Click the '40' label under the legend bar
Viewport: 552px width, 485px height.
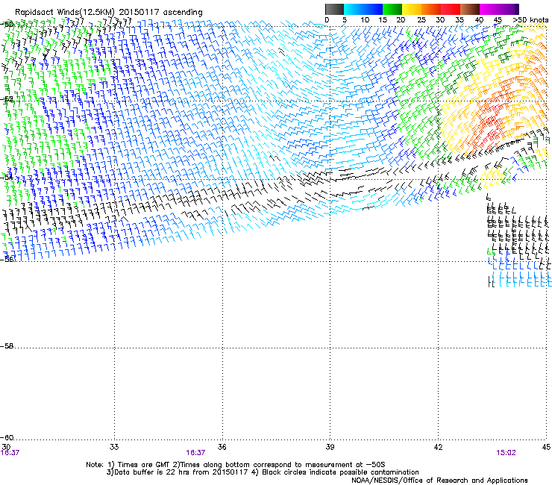(479, 20)
